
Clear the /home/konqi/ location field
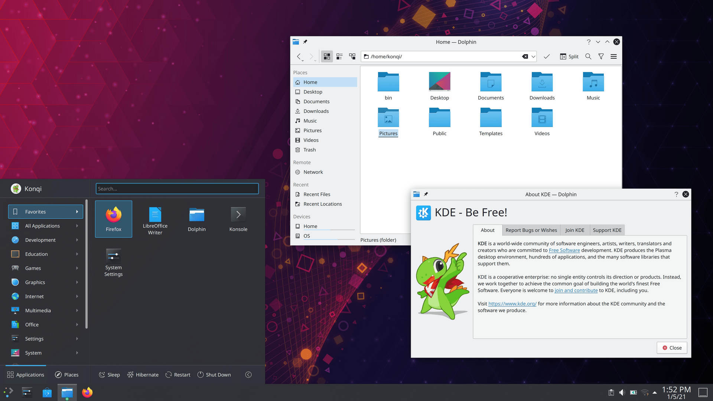coord(525,56)
